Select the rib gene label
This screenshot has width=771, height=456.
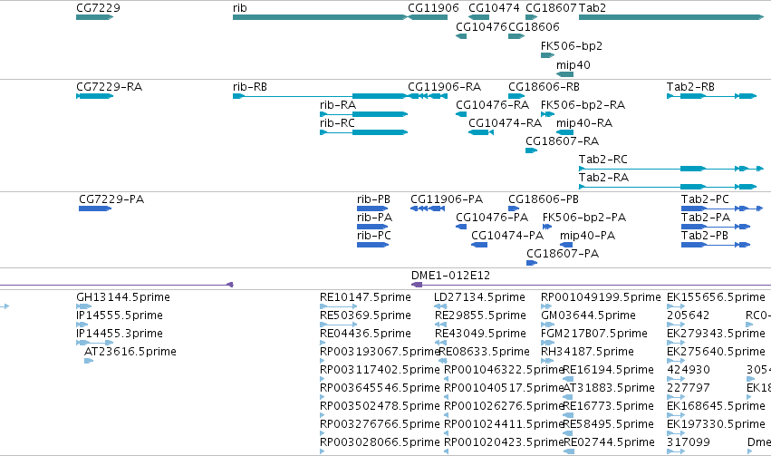click(240, 8)
